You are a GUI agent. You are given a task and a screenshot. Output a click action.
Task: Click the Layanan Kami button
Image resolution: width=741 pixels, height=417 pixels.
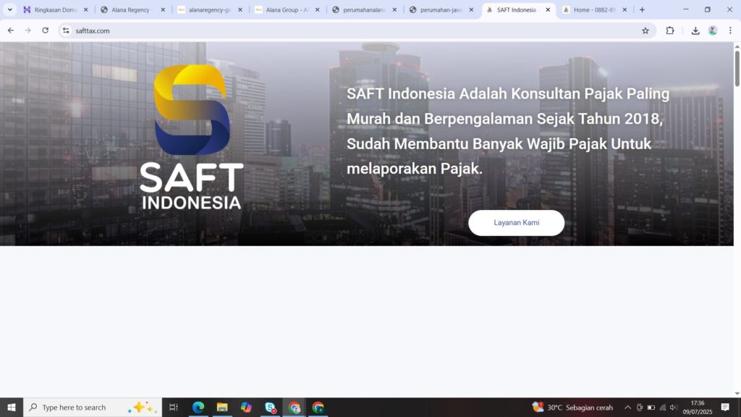516,223
